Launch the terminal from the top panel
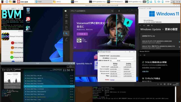 pos(14,2)
